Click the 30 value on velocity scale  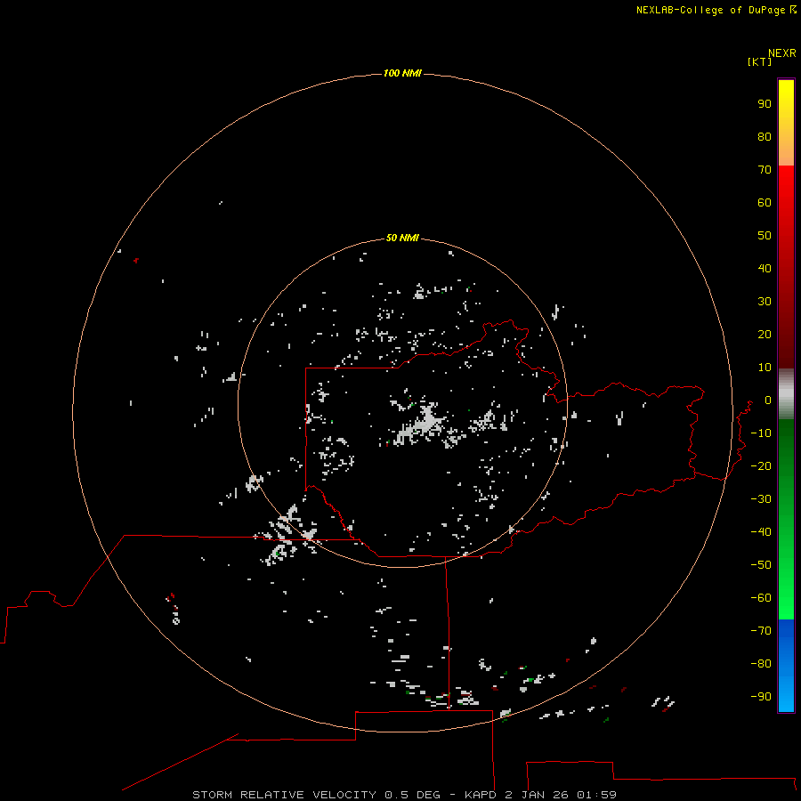tap(765, 302)
